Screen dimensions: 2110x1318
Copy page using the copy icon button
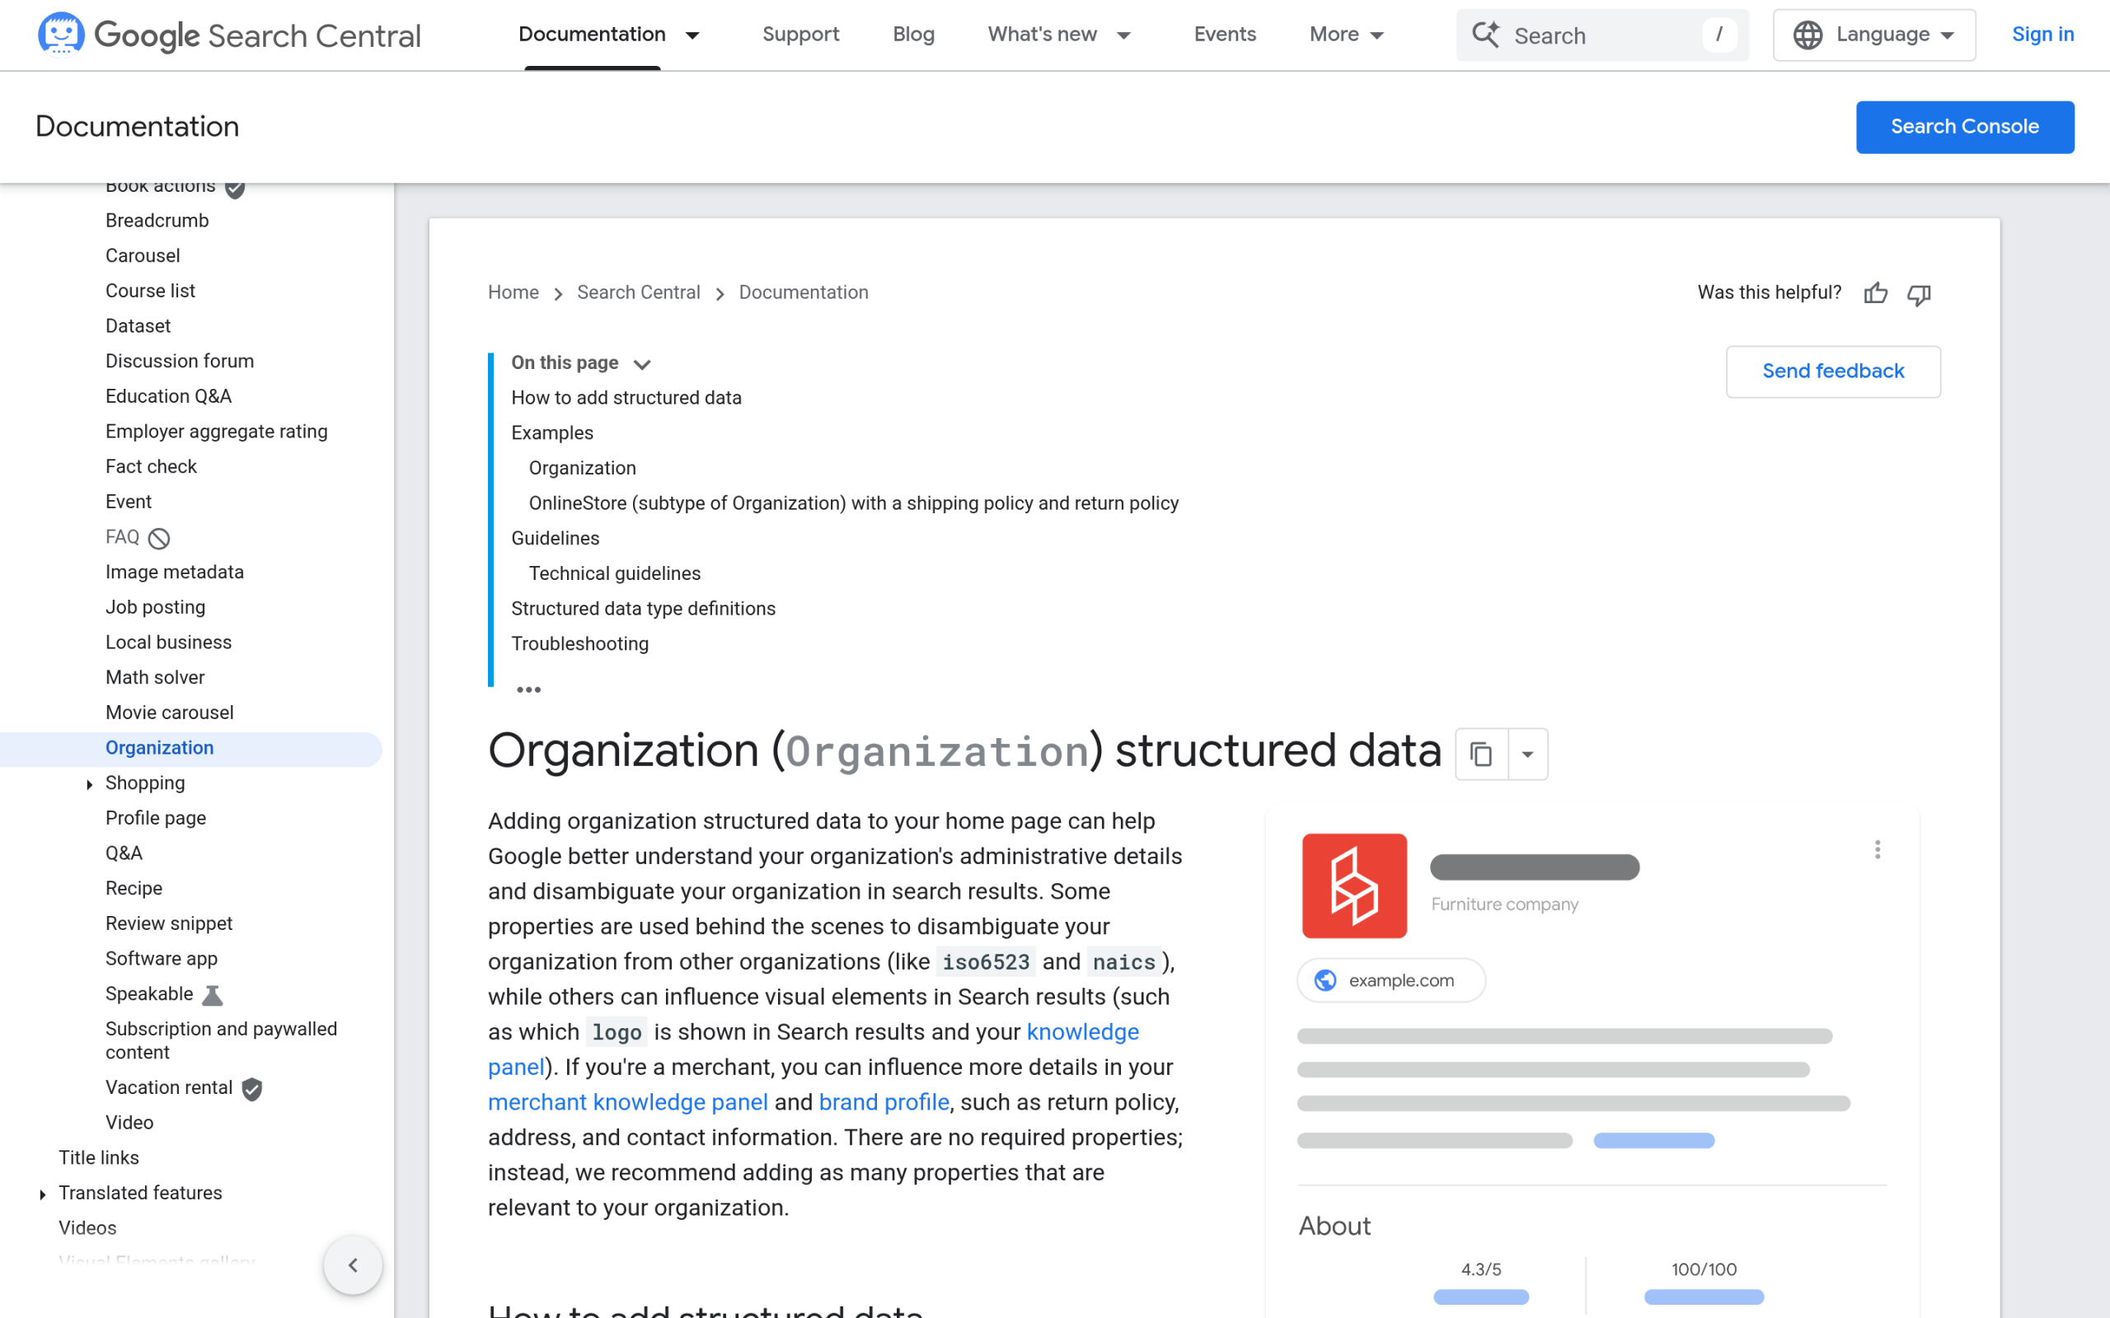[x=1481, y=754]
